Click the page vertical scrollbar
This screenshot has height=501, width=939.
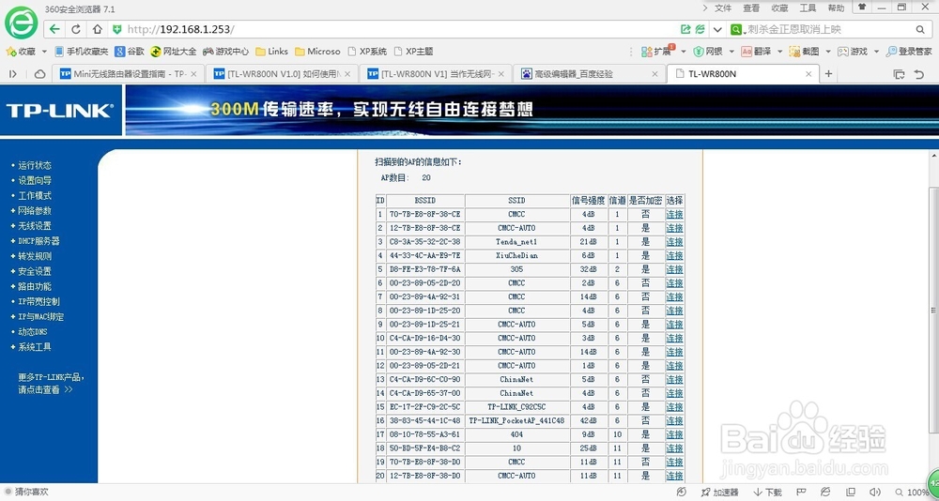click(933, 309)
